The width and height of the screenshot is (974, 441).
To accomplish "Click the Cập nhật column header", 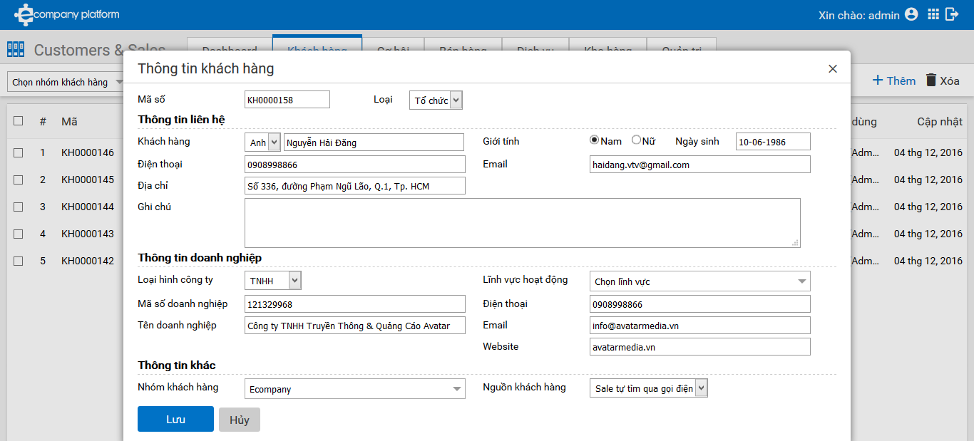I will tap(940, 122).
